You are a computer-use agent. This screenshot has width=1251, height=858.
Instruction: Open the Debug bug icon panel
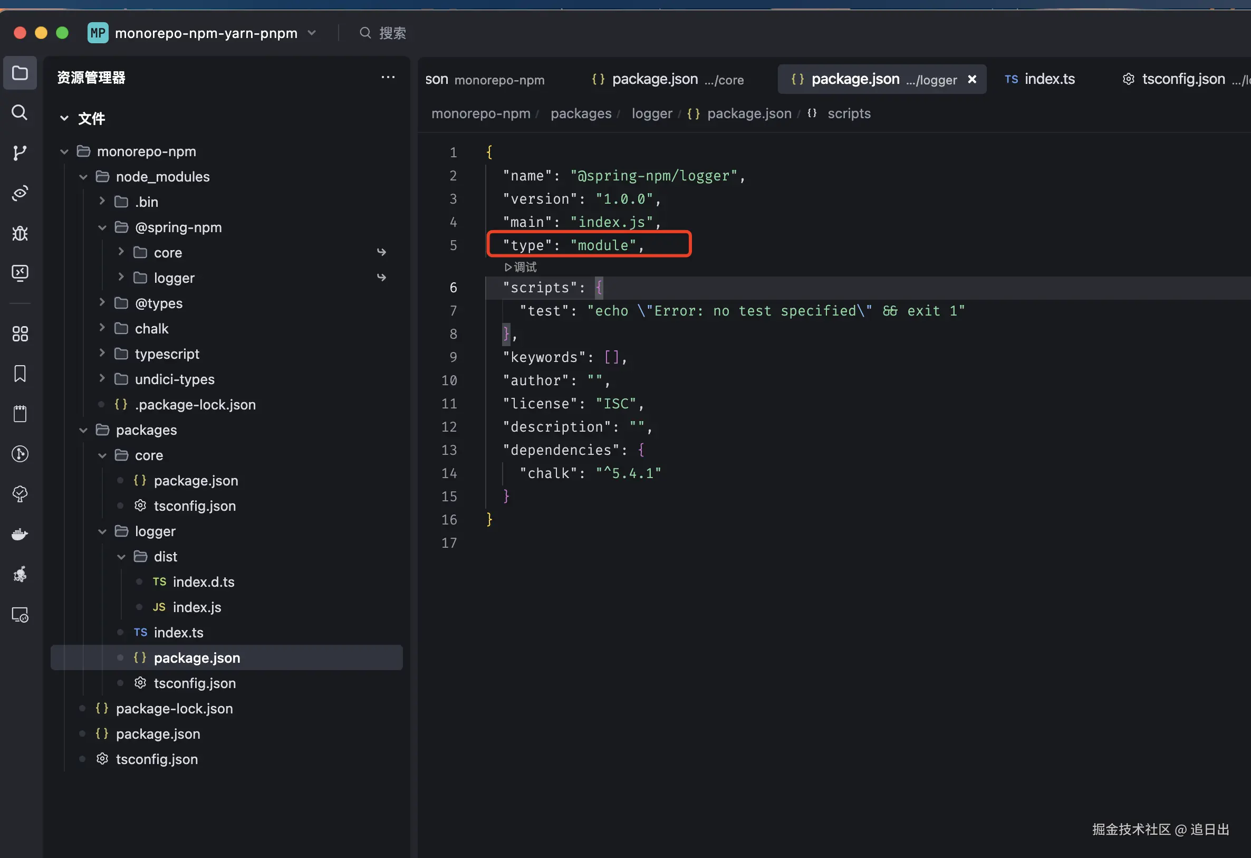pyautogui.click(x=20, y=233)
